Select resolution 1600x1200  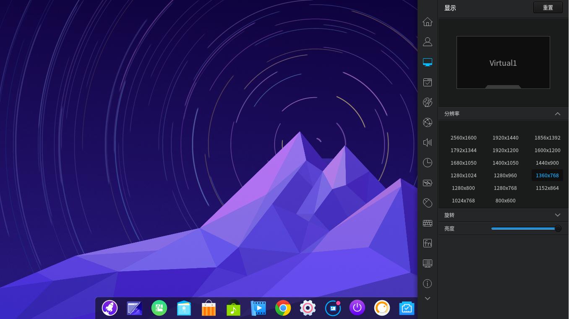click(x=547, y=150)
